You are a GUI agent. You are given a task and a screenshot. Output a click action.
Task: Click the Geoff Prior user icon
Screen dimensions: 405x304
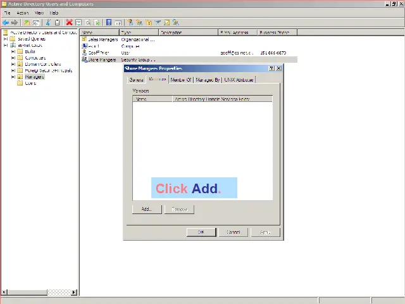pyautogui.click(x=84, y=53)
